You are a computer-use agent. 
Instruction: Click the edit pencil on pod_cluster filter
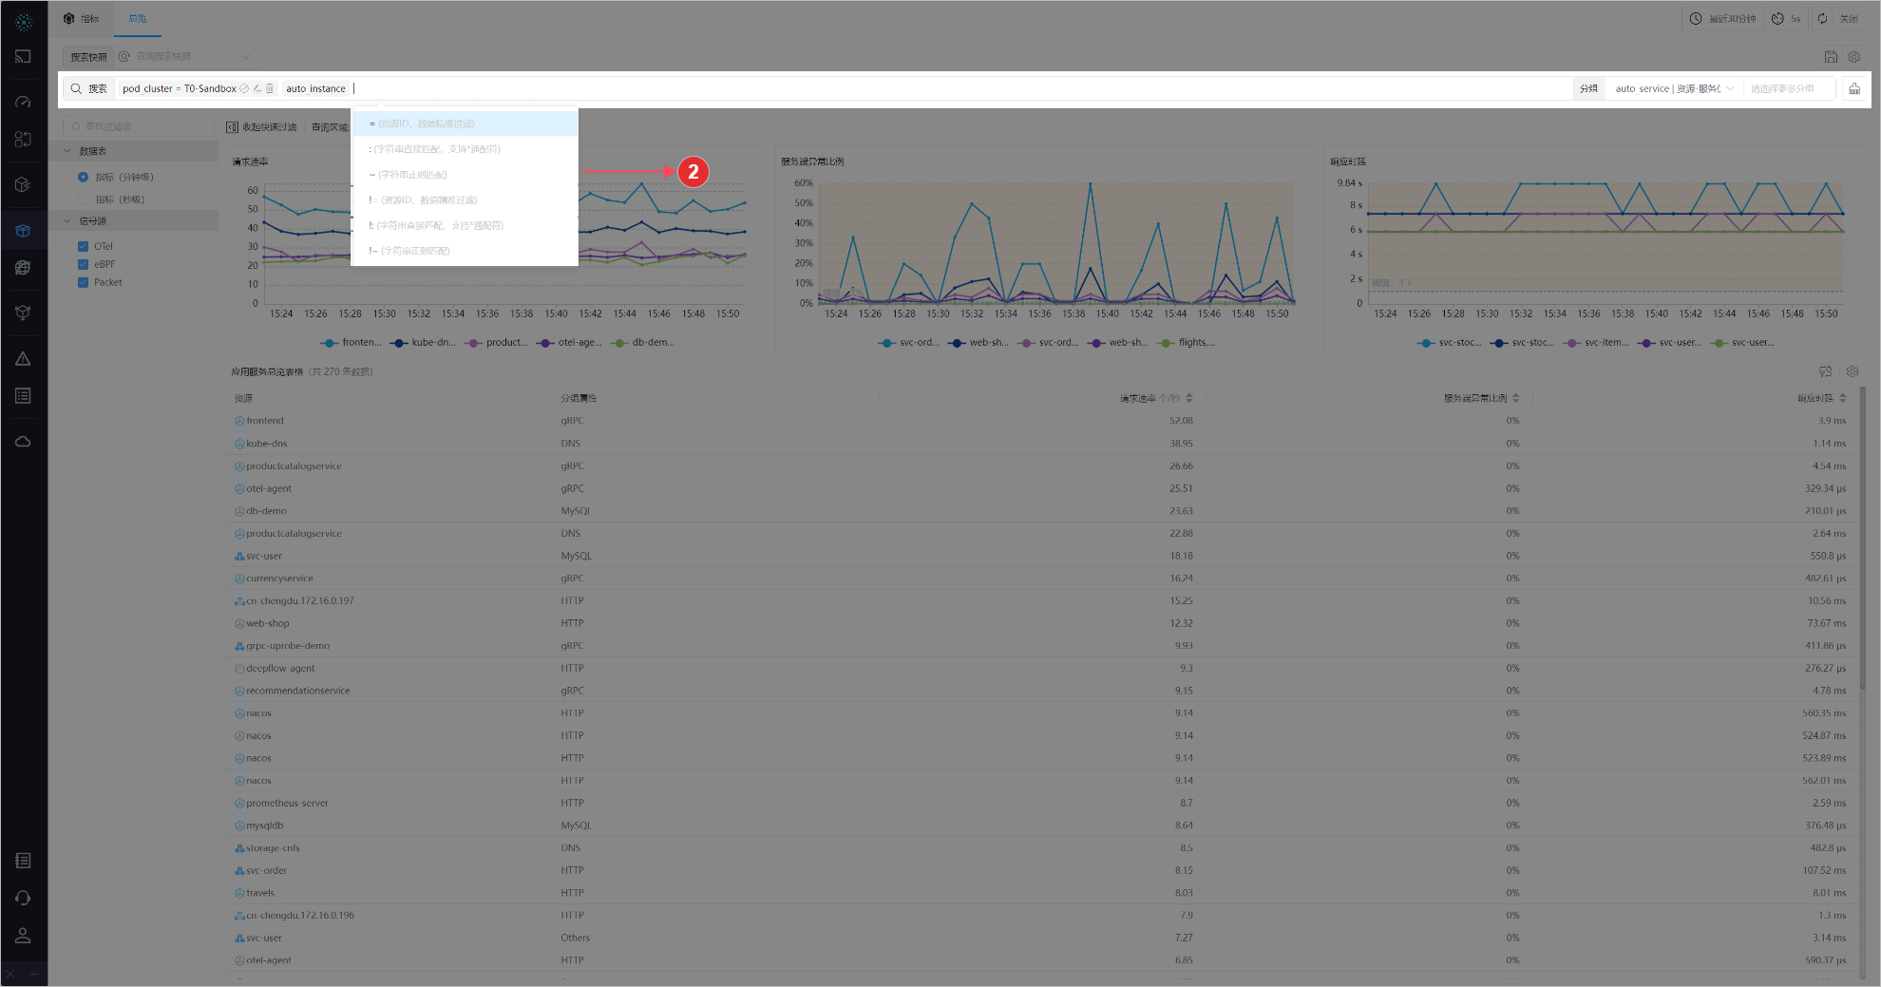[256, 88]
